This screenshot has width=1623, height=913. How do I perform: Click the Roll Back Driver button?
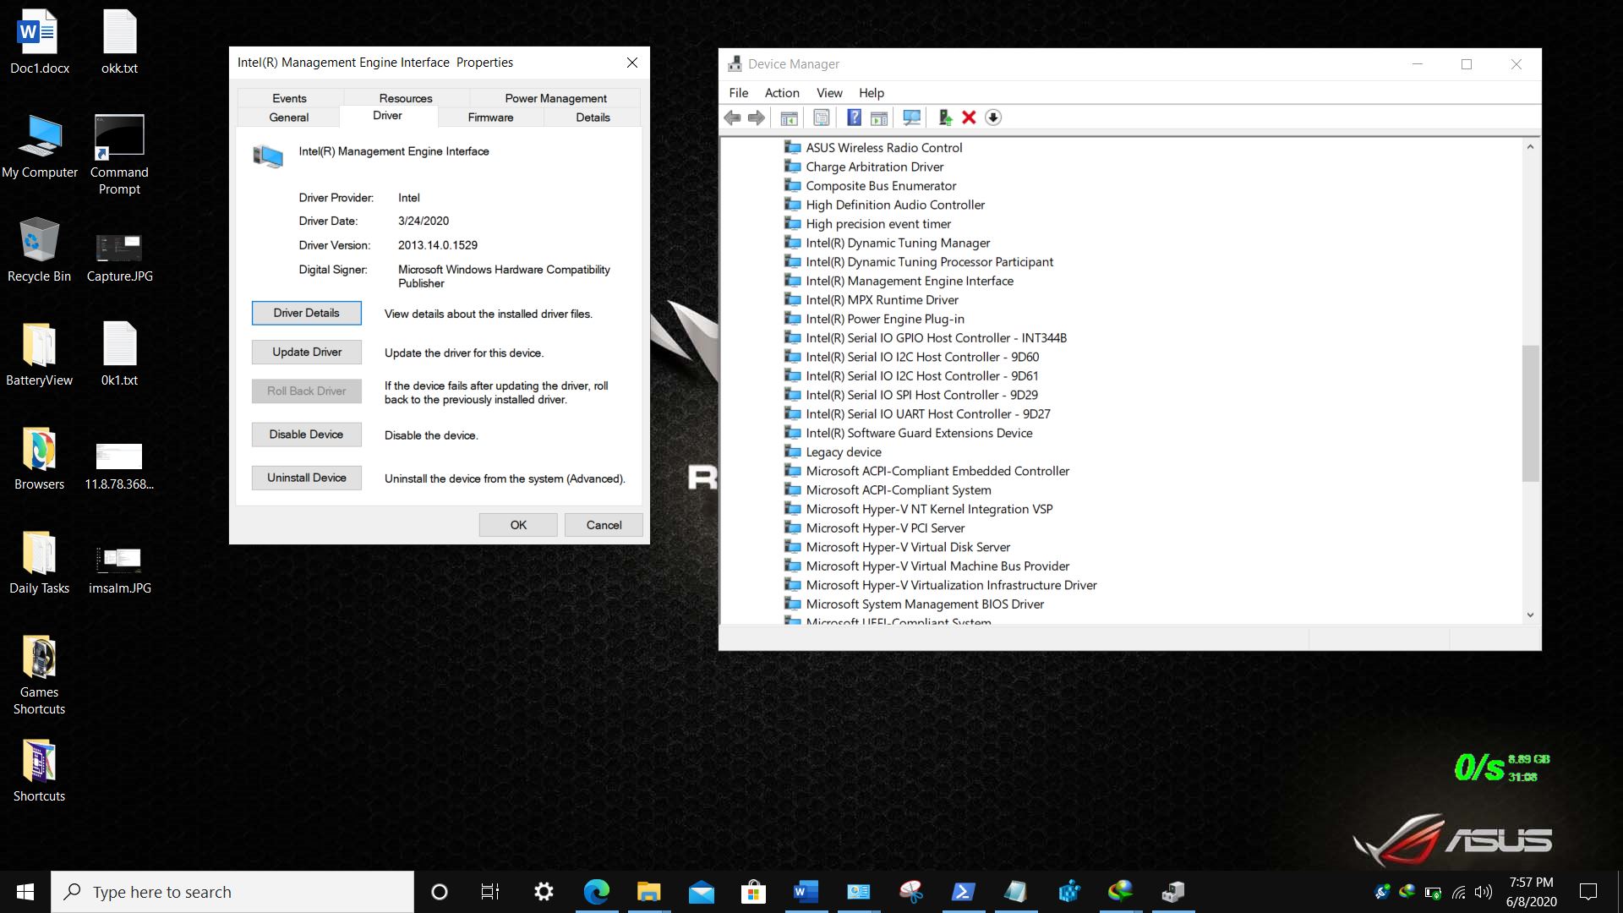pos(307,391)
